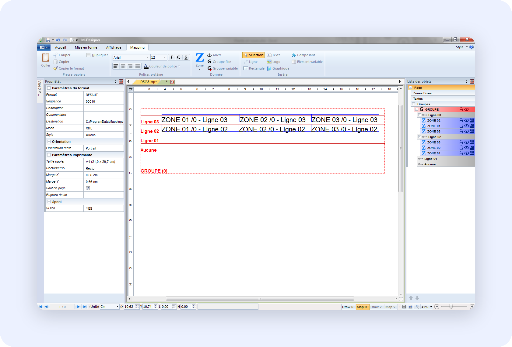Click the undo arrow in title bar
The width and height of the screenshot is (512, 347).
tap(58, 40)
